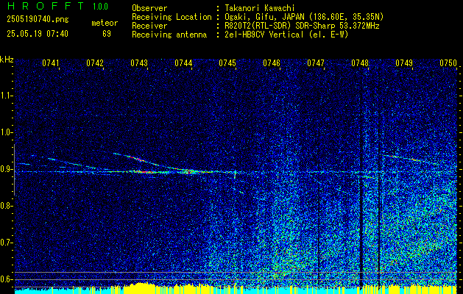Click the Receiving antenna field label

tap(169, 35)
